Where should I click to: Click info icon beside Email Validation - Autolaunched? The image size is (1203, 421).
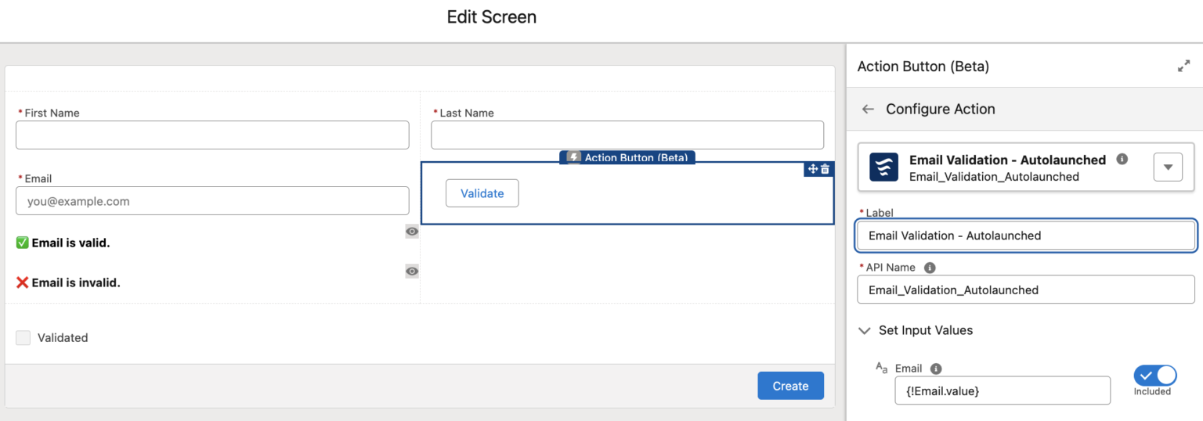(1122, 160)
